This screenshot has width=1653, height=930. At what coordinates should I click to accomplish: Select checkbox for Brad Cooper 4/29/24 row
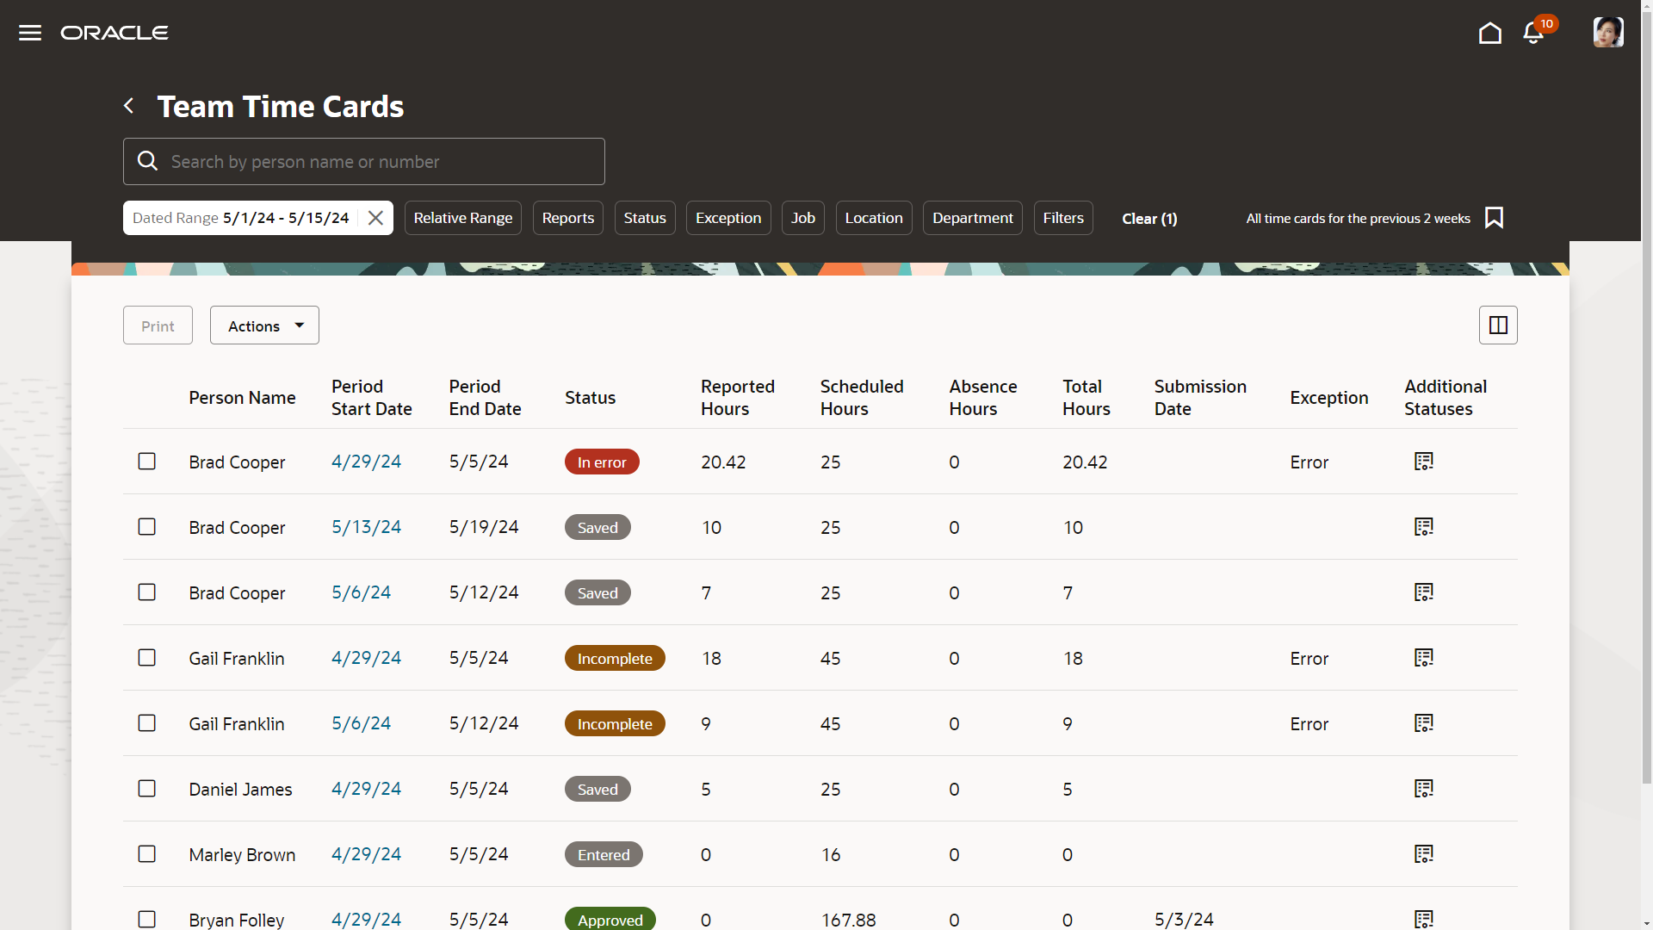147,462
